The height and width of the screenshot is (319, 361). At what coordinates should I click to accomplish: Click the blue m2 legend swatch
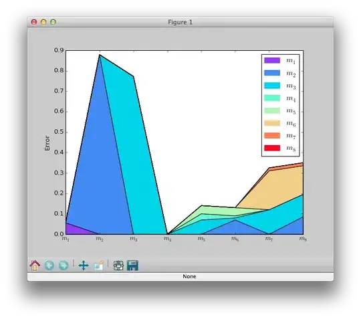pyautogui.click(x=272, y=73)
